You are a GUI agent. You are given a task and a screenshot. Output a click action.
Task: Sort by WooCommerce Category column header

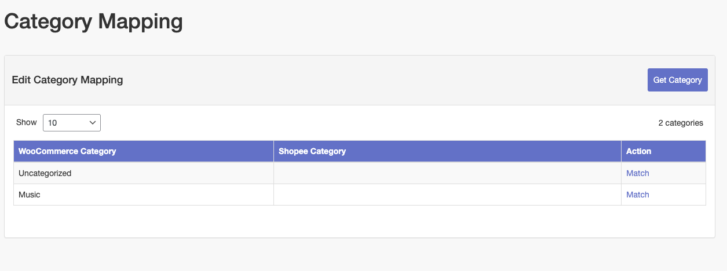click(x=67, y=151)
